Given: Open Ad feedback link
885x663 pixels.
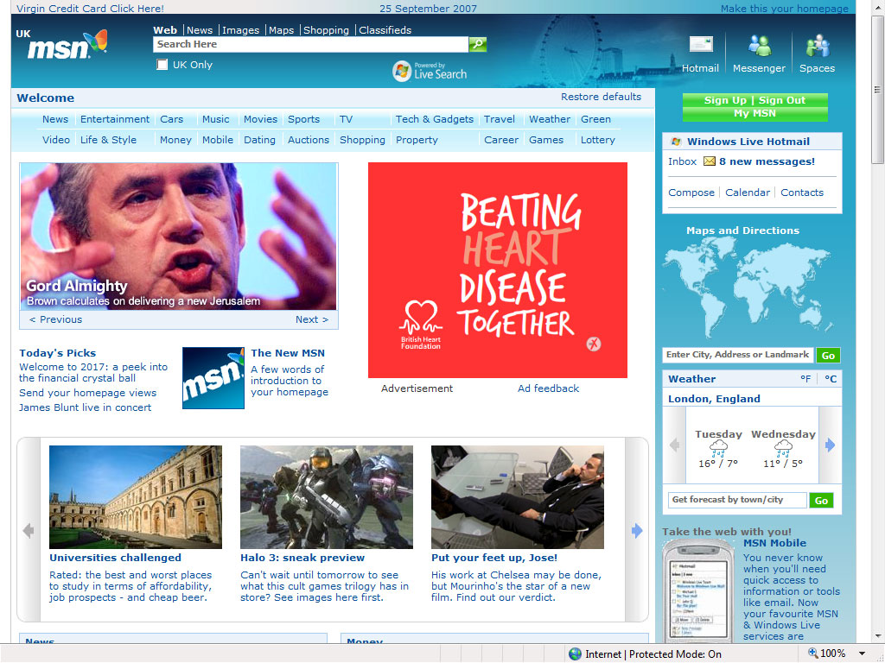Looking at the screenshot, I should [548, 388].
